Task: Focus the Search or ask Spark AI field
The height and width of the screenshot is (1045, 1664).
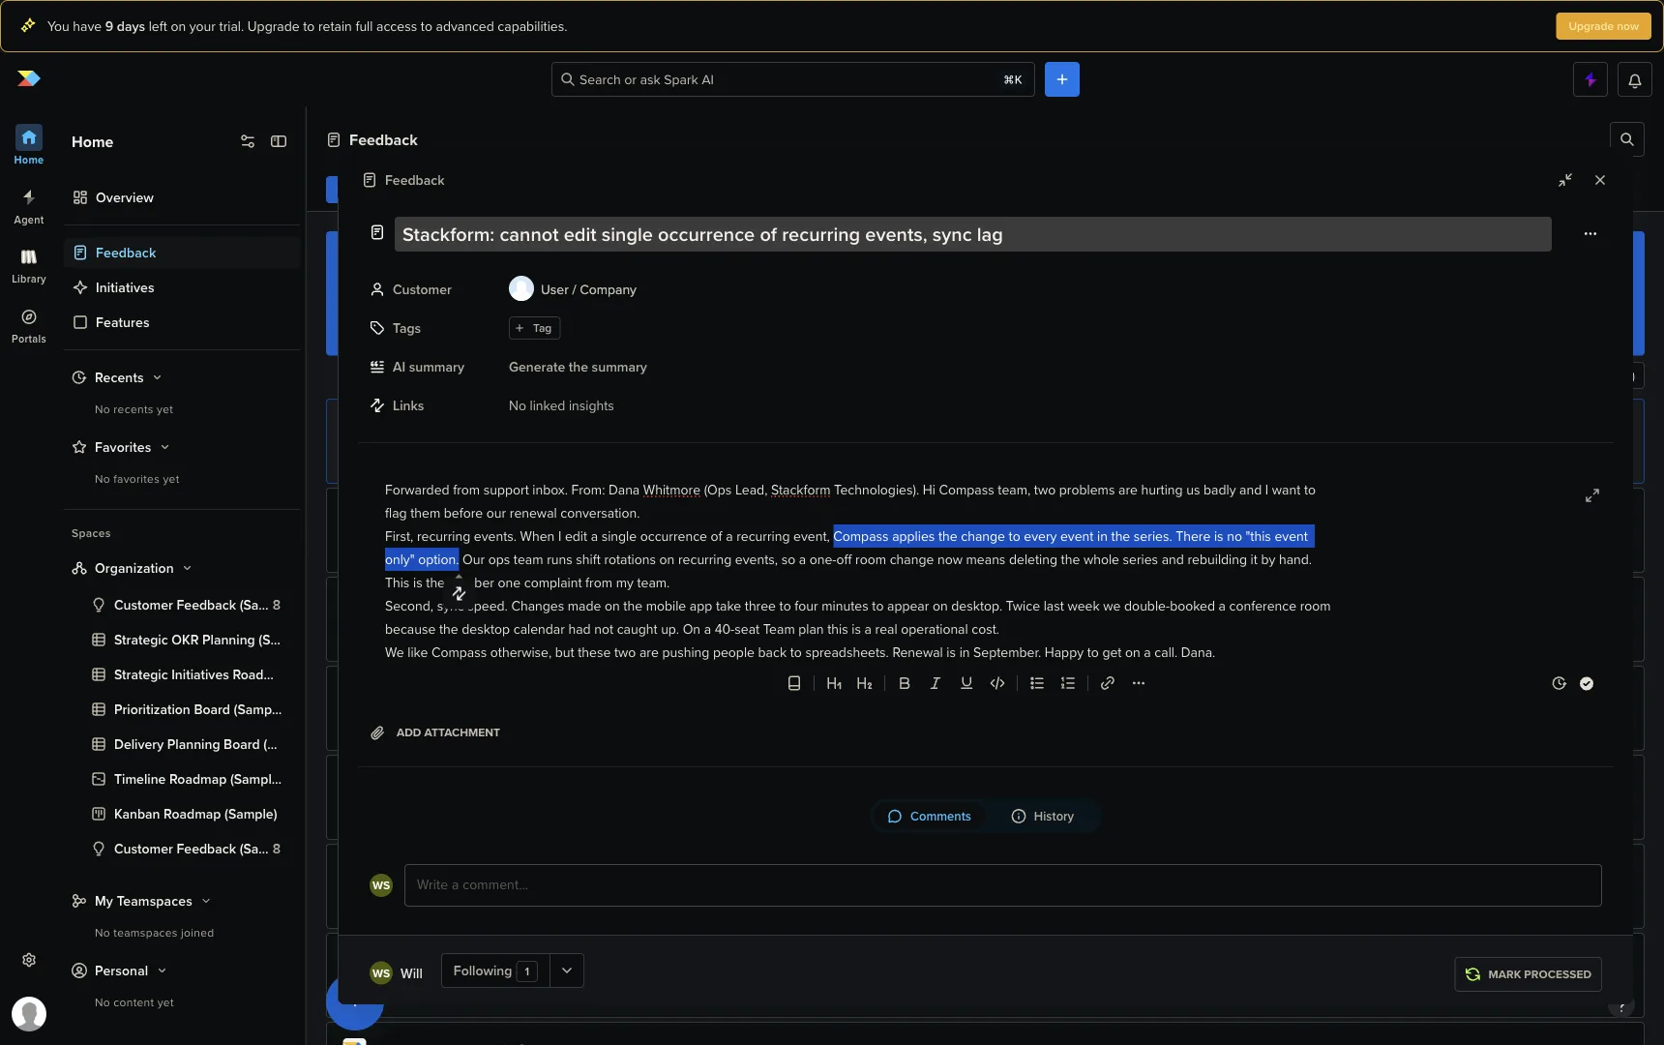Action: [x=792, y=79]
